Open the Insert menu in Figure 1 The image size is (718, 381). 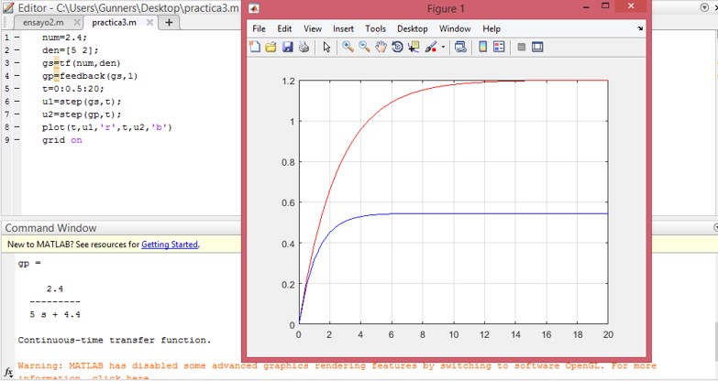[x=343, y=28]
